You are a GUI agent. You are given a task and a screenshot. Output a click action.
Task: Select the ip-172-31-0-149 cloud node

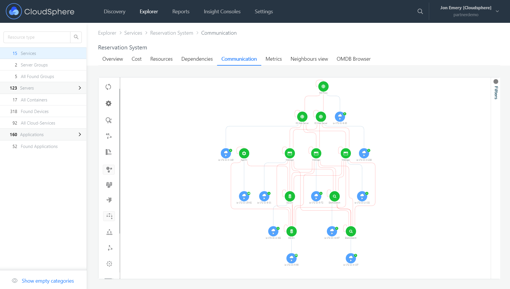coord(226,153)
